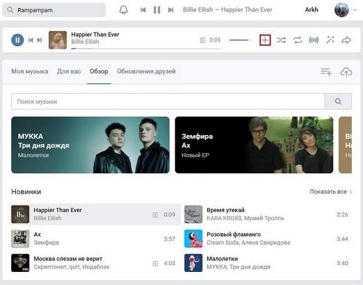
Task: Click the top Rampampam search box
Action: [54, 10]
